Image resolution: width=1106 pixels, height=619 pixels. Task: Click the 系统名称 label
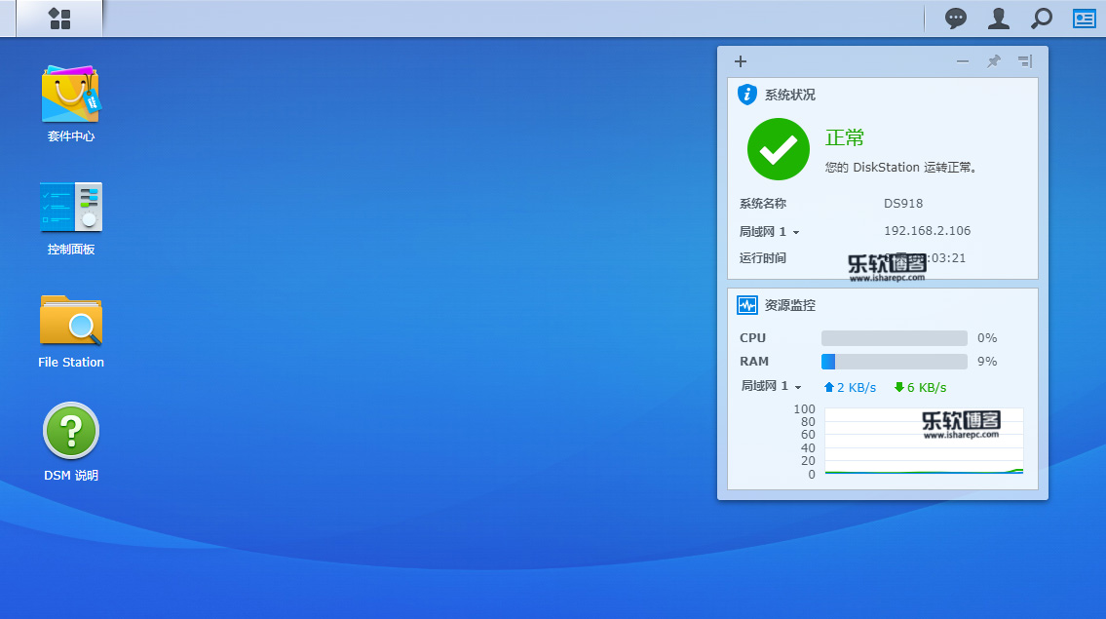point(762,204)
